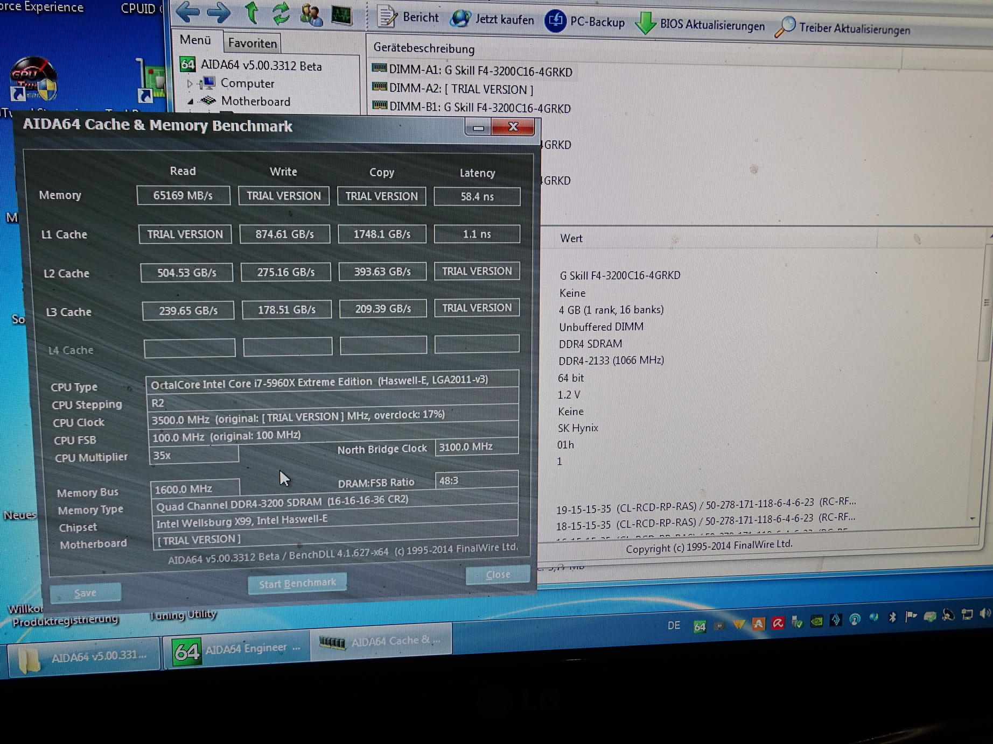The image size is (993, 744).
Task: Click the Memory Bus 1600.0 MHz field
Action: pyautogui.click(x=195, y=488)
